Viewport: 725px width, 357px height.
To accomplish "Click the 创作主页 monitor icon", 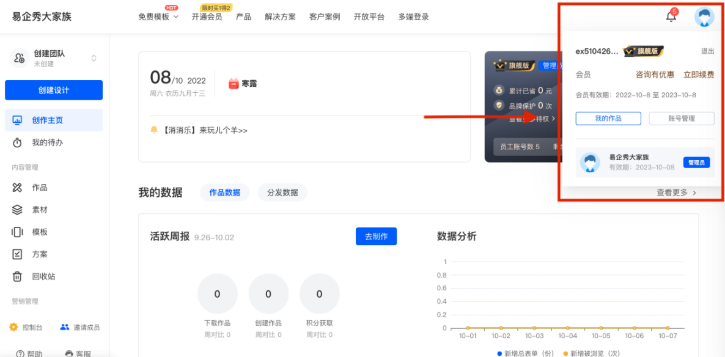I will click(x=17, y=120).
